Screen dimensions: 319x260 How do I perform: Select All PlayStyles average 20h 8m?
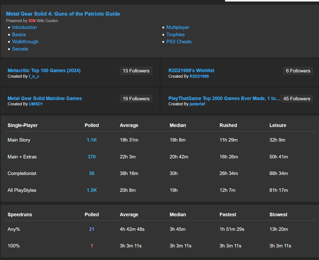[x=128, y=190]
